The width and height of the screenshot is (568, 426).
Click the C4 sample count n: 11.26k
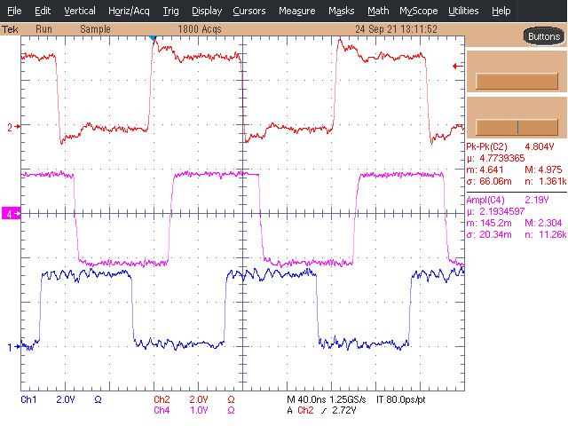(546, 234)
